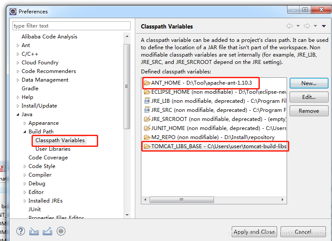Click the M2_REPO folder icon
Viewport: 332px width, 241px height.
click(x=147, y=137)
